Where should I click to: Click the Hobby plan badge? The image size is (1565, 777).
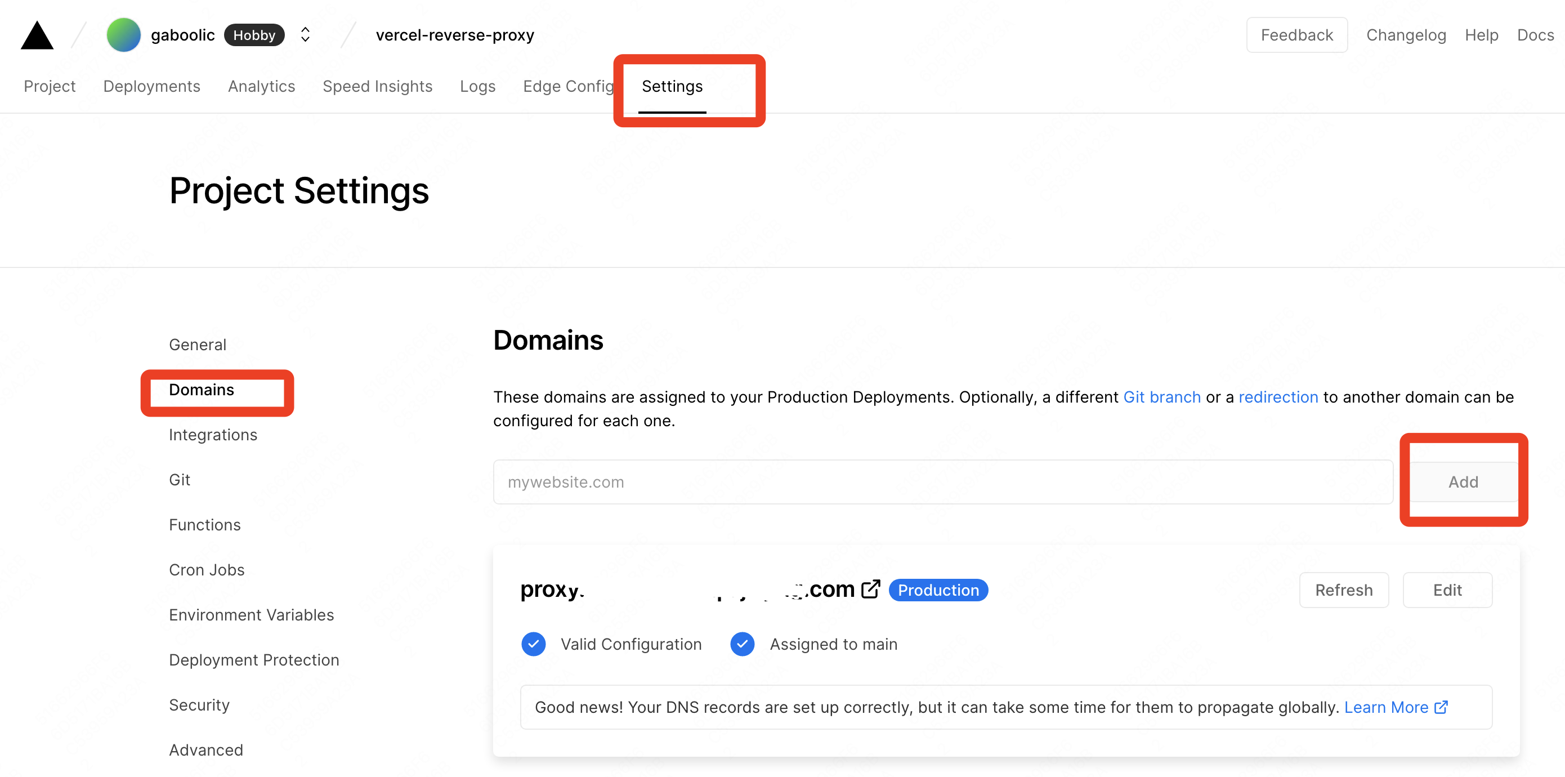pyautogui.click(x=254, y=35)
